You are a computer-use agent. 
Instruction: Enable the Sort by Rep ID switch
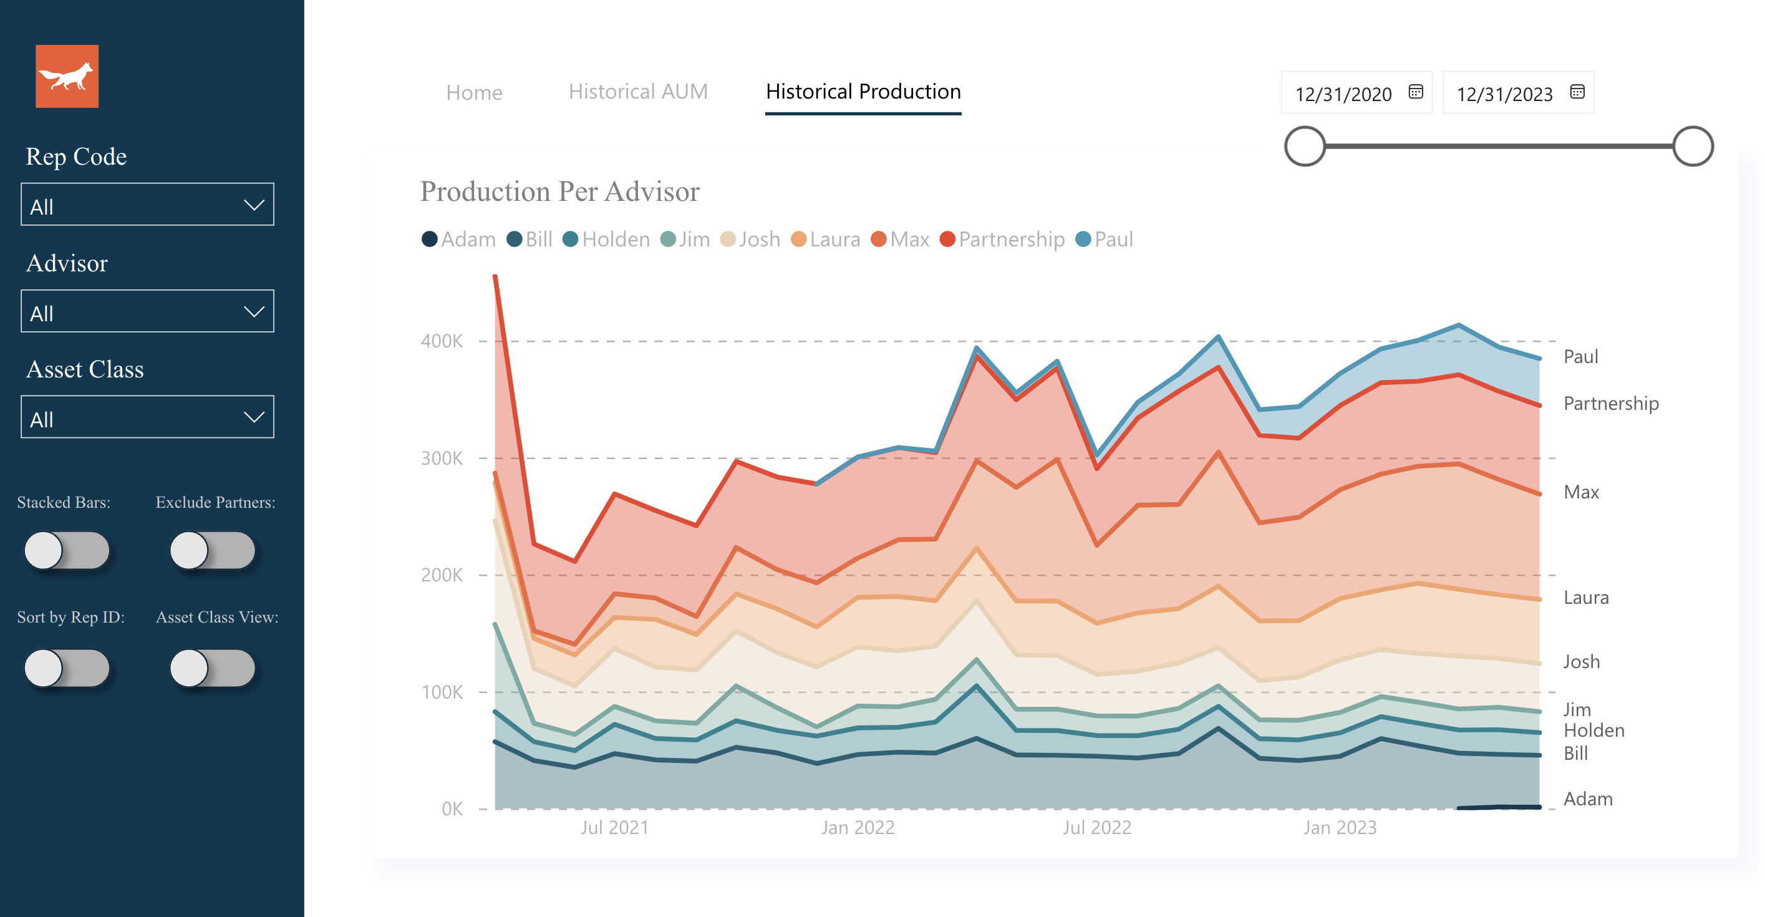point(67,668)
